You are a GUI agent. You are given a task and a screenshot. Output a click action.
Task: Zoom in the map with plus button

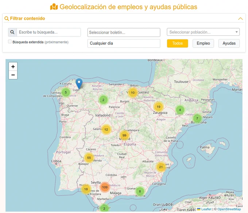click(x=13, y=66)
